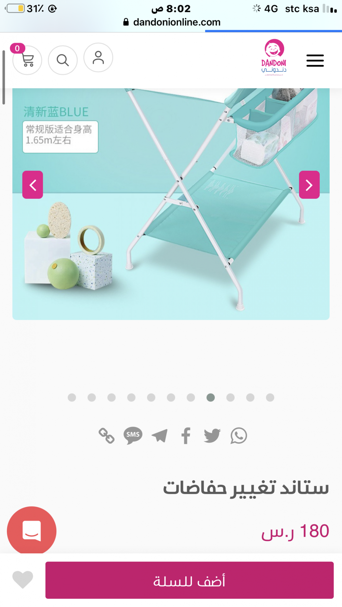Copy product link via chain icon

[106, 436]
